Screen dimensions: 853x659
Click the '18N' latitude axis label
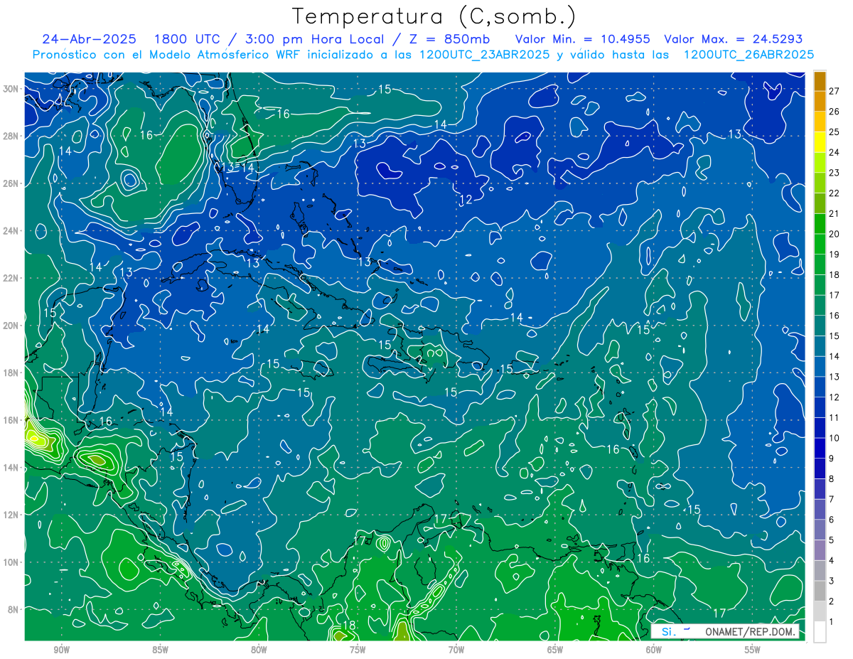(11, 373)
